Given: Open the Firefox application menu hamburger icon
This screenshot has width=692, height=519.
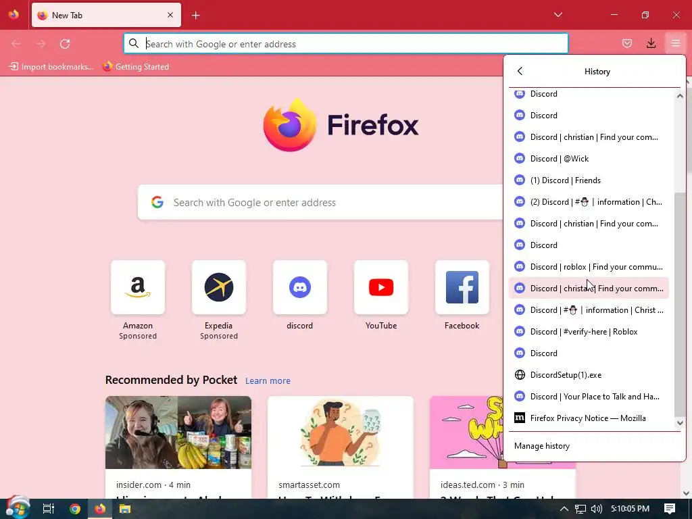Looking at the screenshot, I should 675,43.
